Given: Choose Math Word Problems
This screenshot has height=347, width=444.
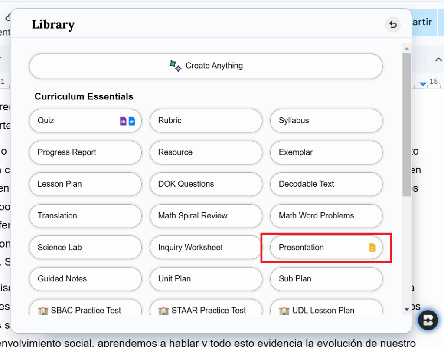Looking at the screenshot, I should pyautogui.click(x=326, y=216).
